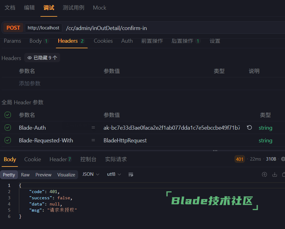
Task: Click the three-dot handle on the panel divider
Action: 215,151
